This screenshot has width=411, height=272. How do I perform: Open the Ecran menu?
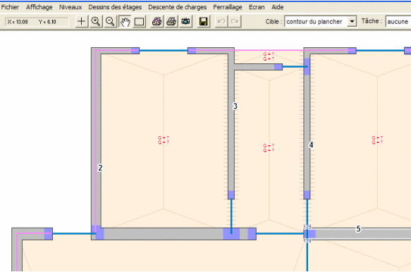pos(257,7)
